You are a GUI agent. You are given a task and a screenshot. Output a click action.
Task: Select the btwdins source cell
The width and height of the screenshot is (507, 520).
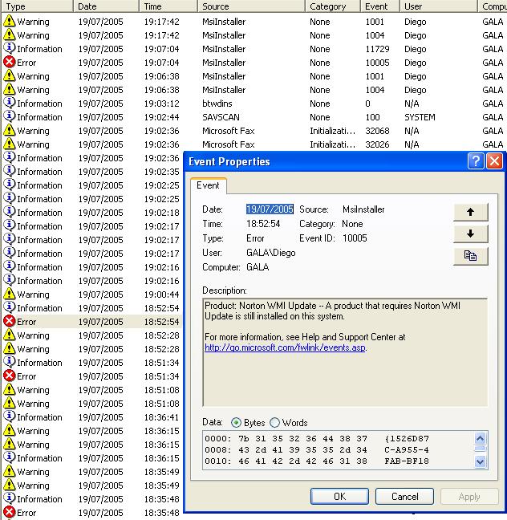tap(217, 104)
